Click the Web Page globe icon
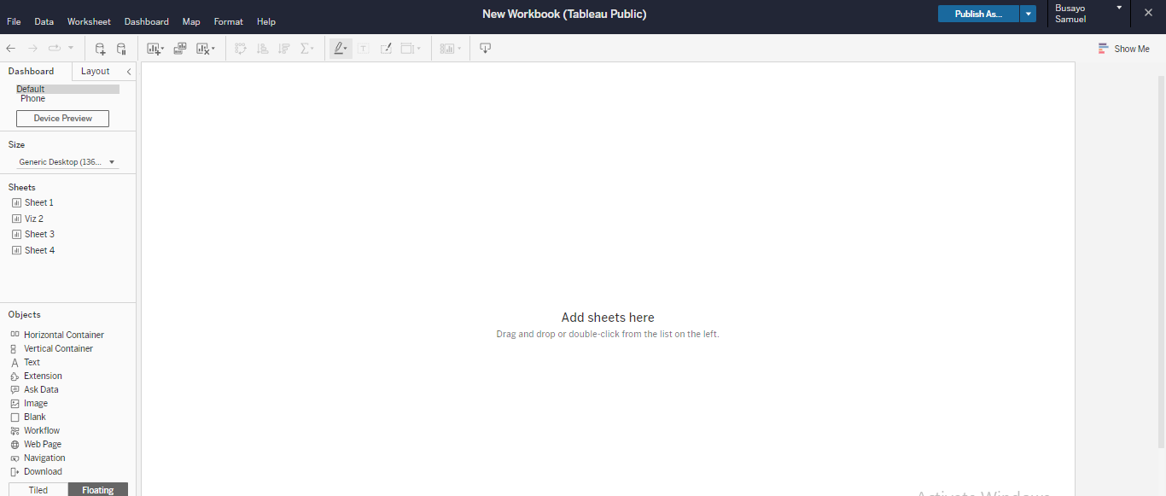The image size is (1166, 496). 15,444
